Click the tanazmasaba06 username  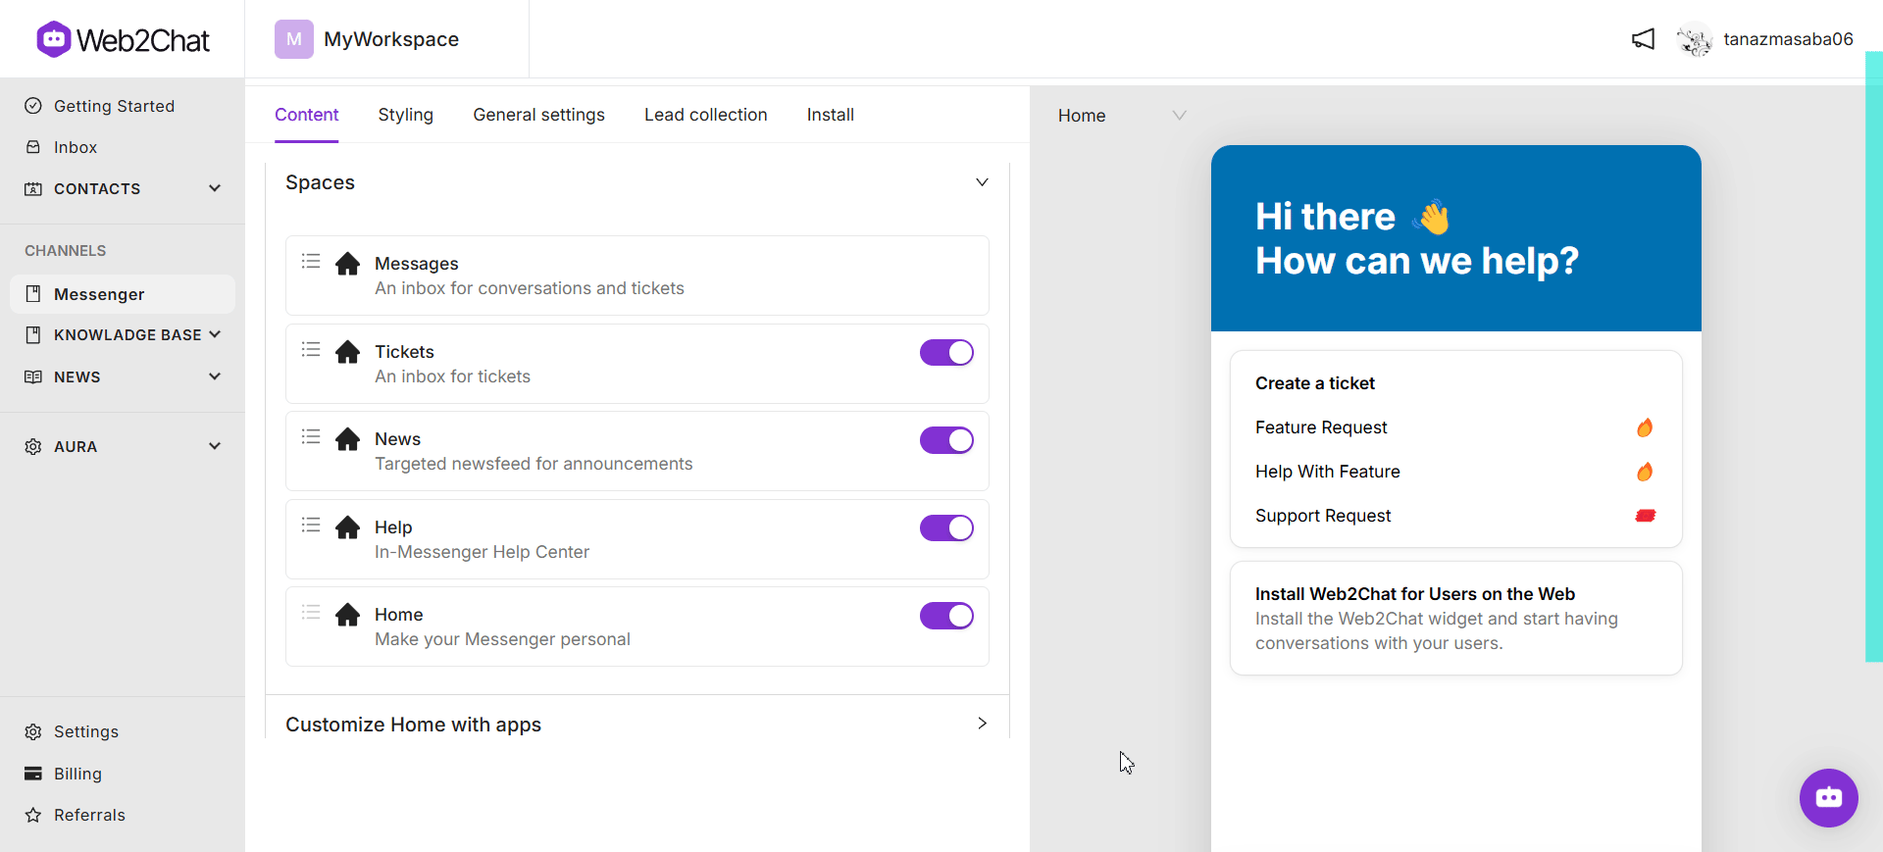(1788, 39)
